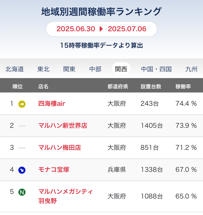Click the gray dash icon beside rank 3
203x215 pixels.
click(22, 148)
